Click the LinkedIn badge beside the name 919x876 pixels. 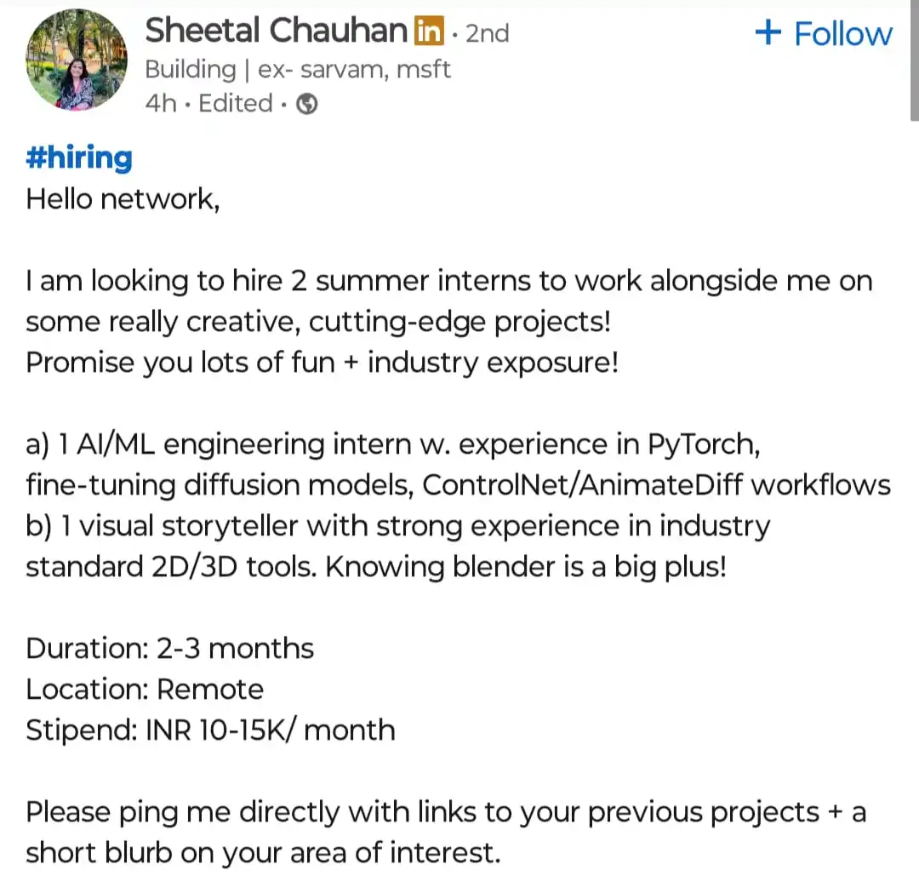coord(429,32)
